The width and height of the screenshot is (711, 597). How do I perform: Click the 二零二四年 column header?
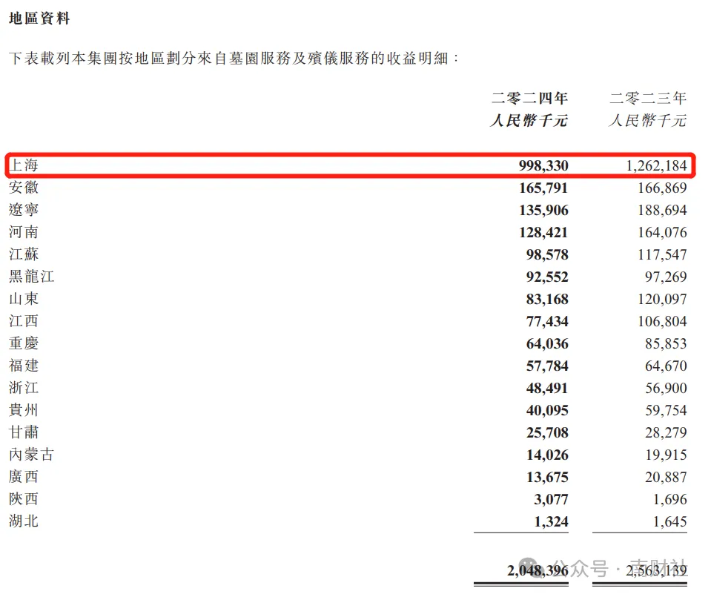529,97
